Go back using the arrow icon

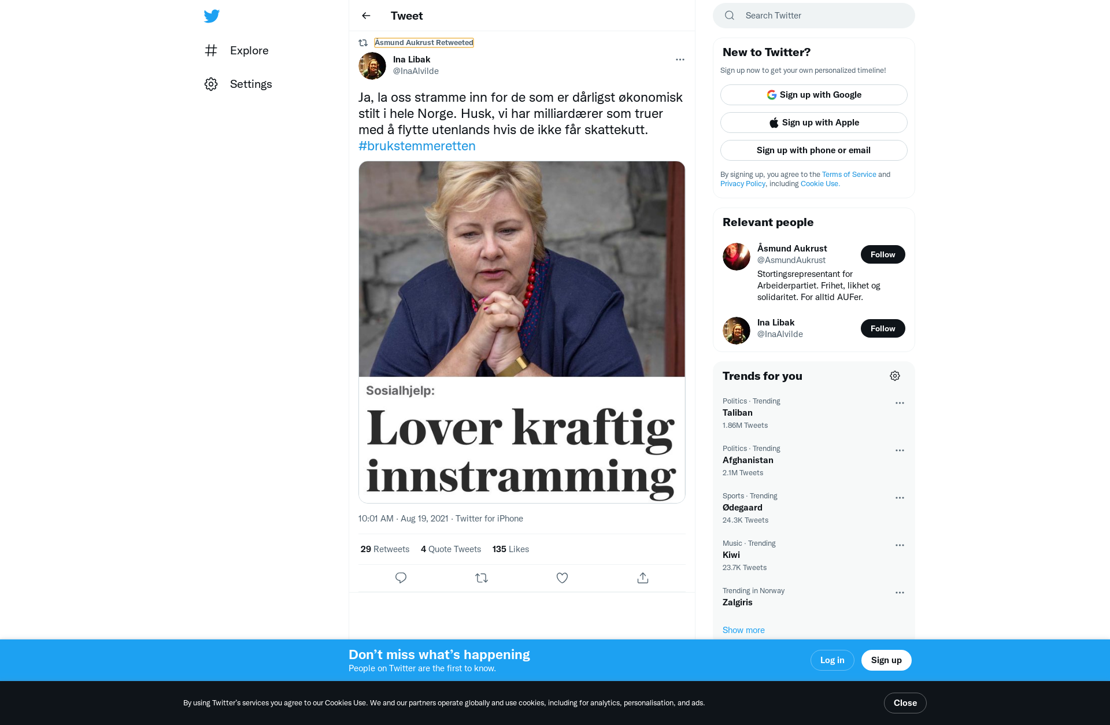366,16
